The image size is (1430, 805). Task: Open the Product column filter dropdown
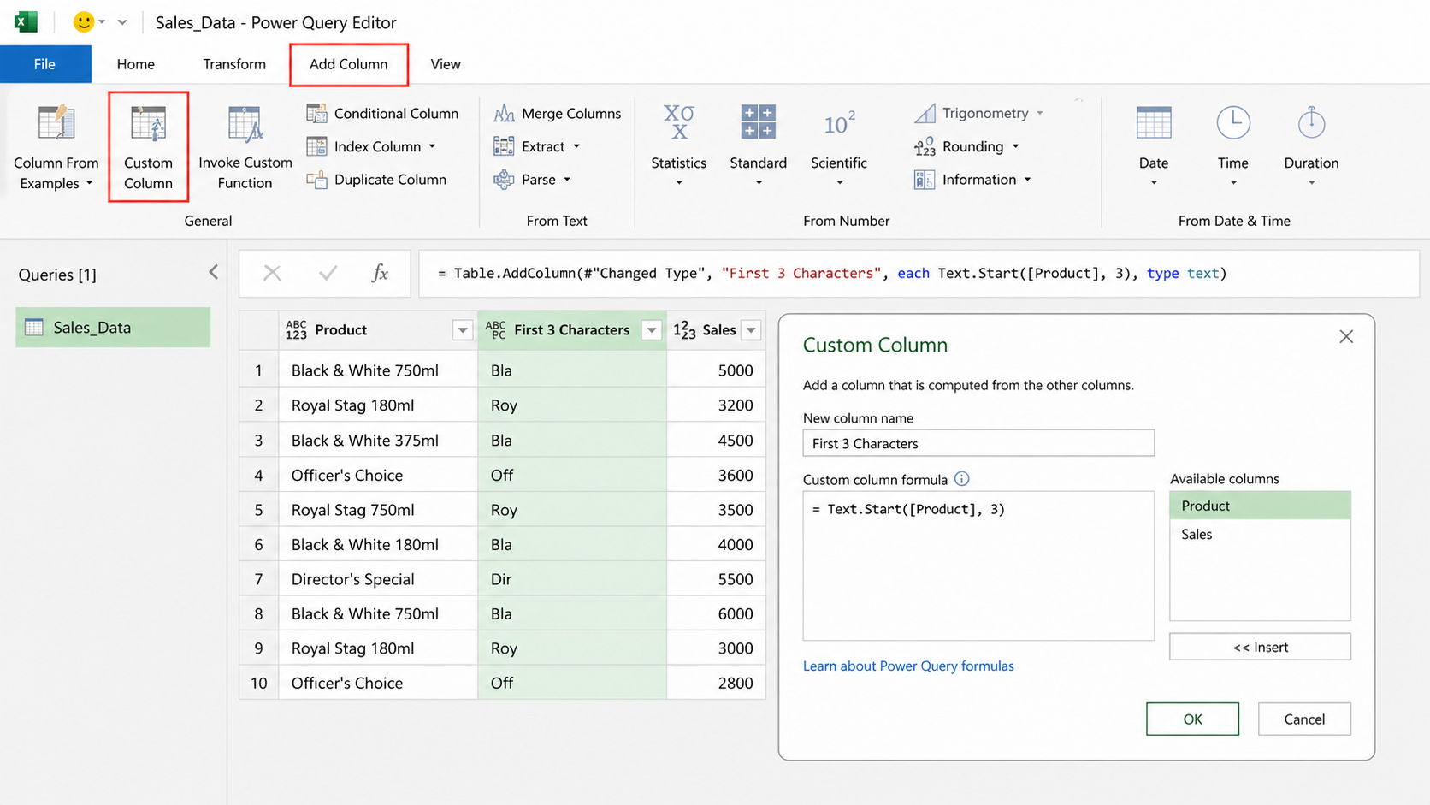(463, 330)
